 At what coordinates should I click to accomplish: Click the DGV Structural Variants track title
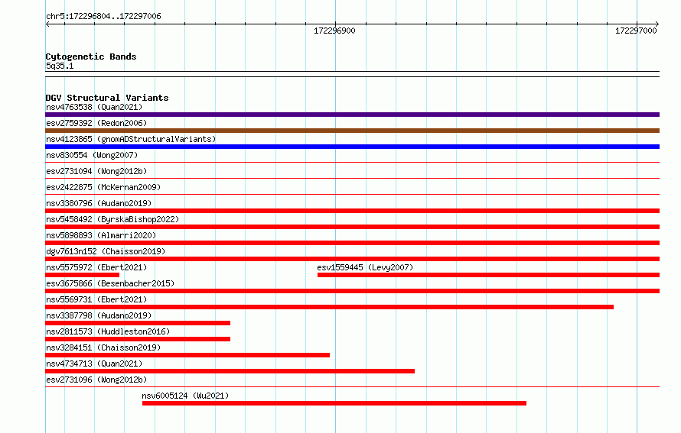(x=107, y=98)
